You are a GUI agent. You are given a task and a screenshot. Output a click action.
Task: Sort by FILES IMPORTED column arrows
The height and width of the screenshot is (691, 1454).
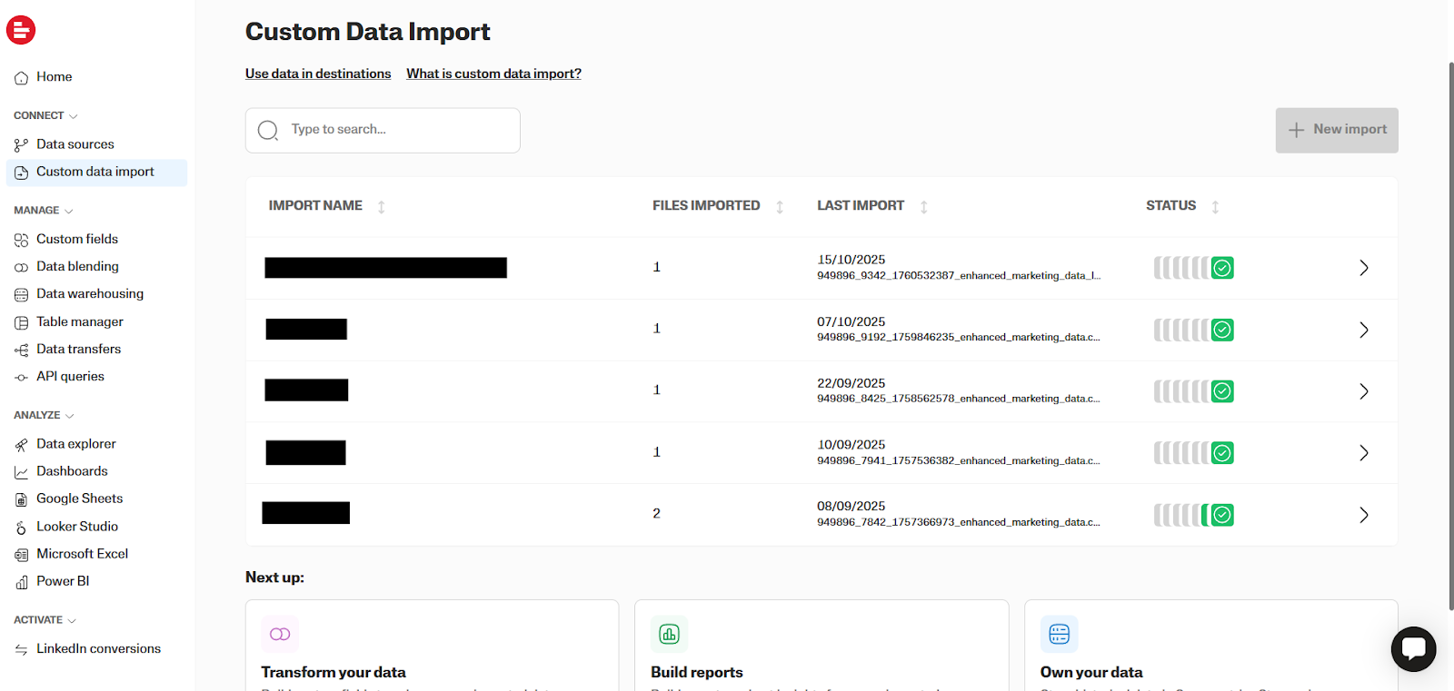tap(780, 207)
